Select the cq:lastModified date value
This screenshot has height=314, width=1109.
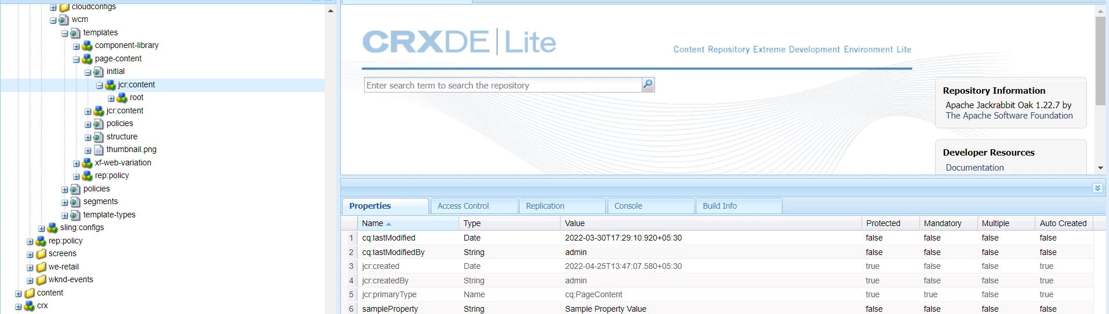tap(623, 238)
